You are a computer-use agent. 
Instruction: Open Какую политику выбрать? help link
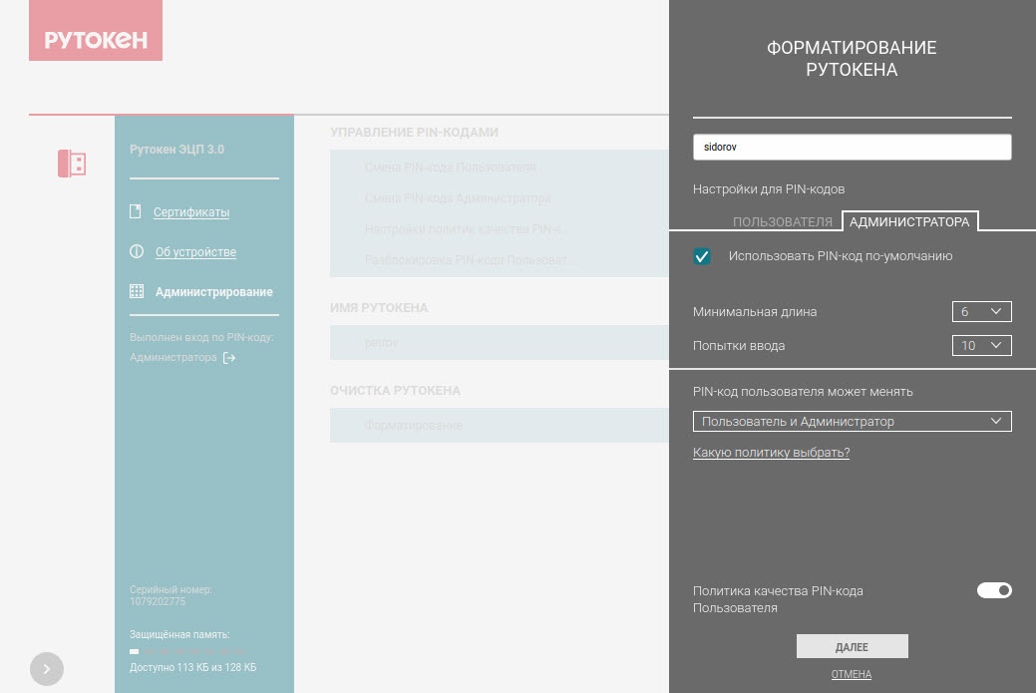pyautogui.click(x=771, y=453)
